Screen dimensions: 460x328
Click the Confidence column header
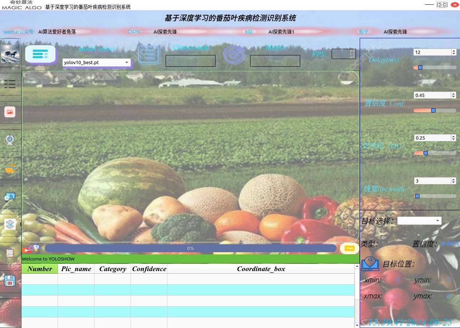coord(149,269)
